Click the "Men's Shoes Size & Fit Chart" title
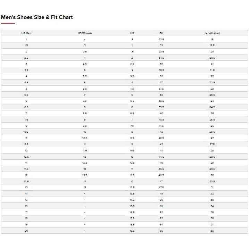Image resolution: width=249 pixels, height=249 pixels. 37,17
